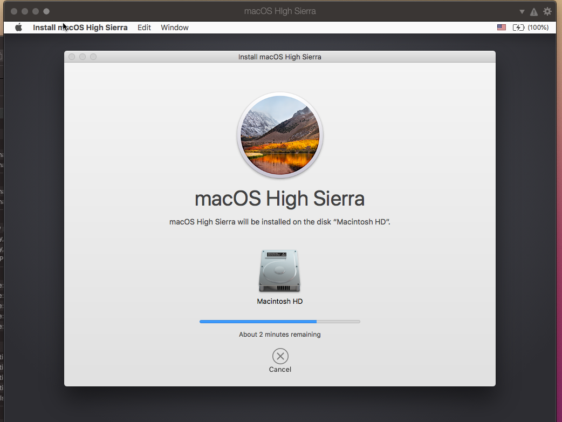
Task: Open the Install macOS High Sierra menu
Action: point(80,28)
